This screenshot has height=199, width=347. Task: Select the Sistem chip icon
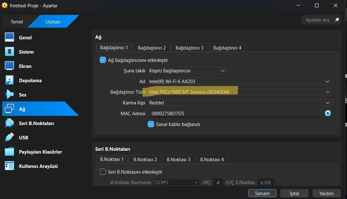click(10, 52)
